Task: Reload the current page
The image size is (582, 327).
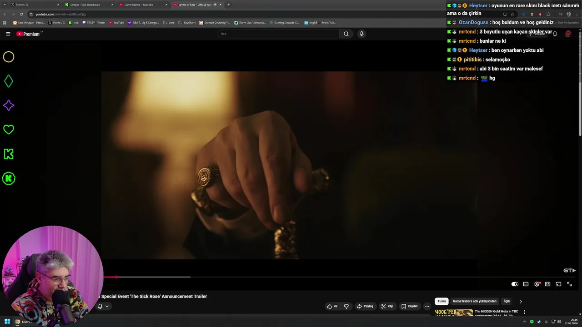Action: point(22,14)
